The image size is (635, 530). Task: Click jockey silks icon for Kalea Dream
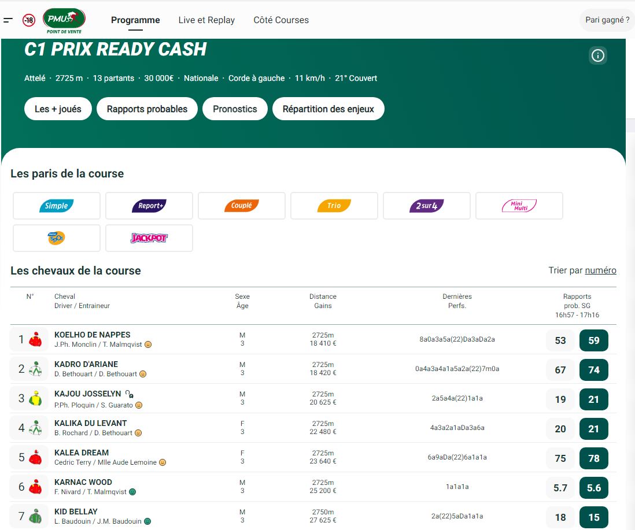[36, 458]
